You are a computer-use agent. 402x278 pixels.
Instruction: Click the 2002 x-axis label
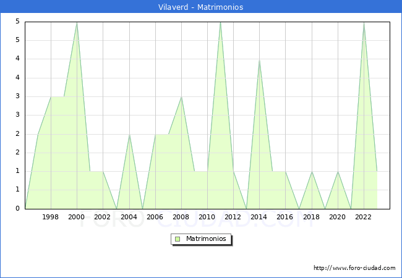click(x=102, y=217)
